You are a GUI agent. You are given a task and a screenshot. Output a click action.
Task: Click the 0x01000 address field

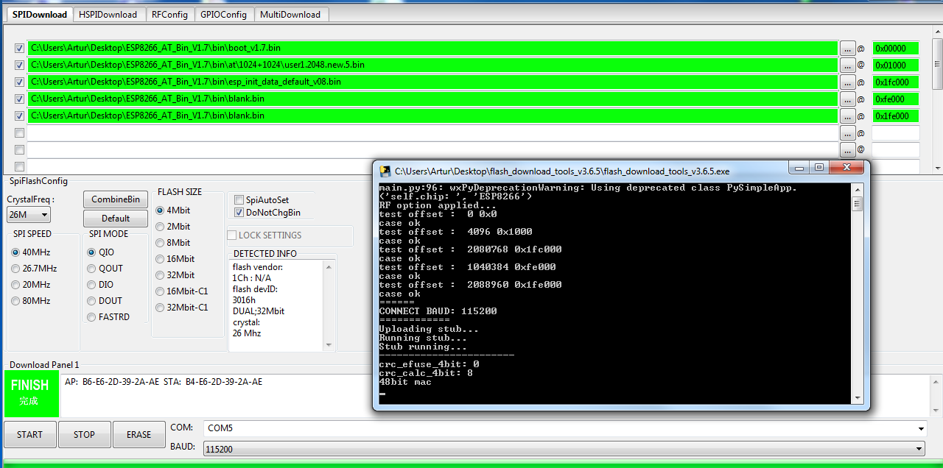coord(895,65)
